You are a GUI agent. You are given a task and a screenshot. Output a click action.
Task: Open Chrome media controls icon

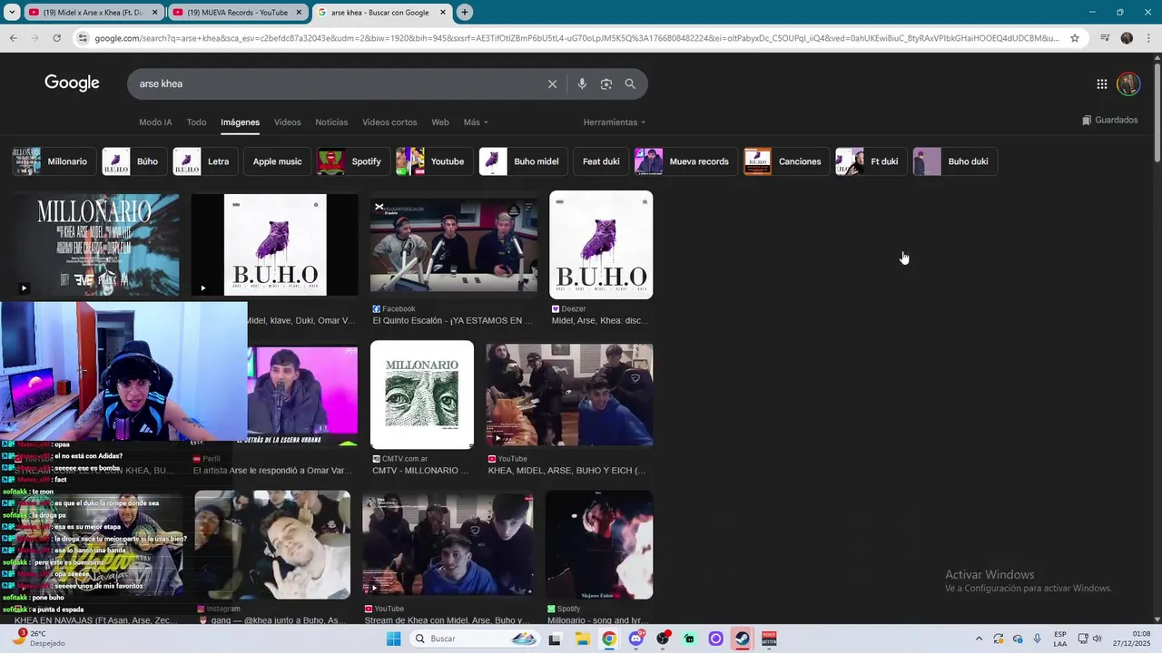click(x=1105, y=38)
